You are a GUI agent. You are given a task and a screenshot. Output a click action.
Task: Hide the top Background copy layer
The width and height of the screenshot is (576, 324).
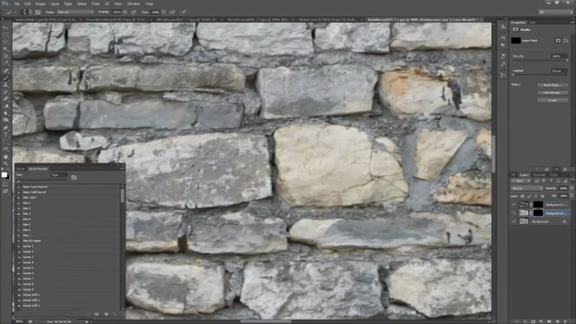coord(514,204)
